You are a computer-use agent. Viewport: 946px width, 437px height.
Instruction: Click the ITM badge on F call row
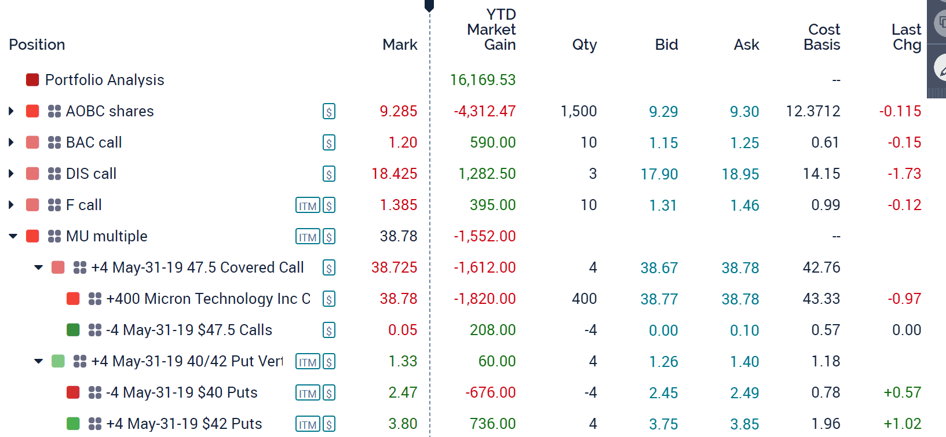[308, 205]
